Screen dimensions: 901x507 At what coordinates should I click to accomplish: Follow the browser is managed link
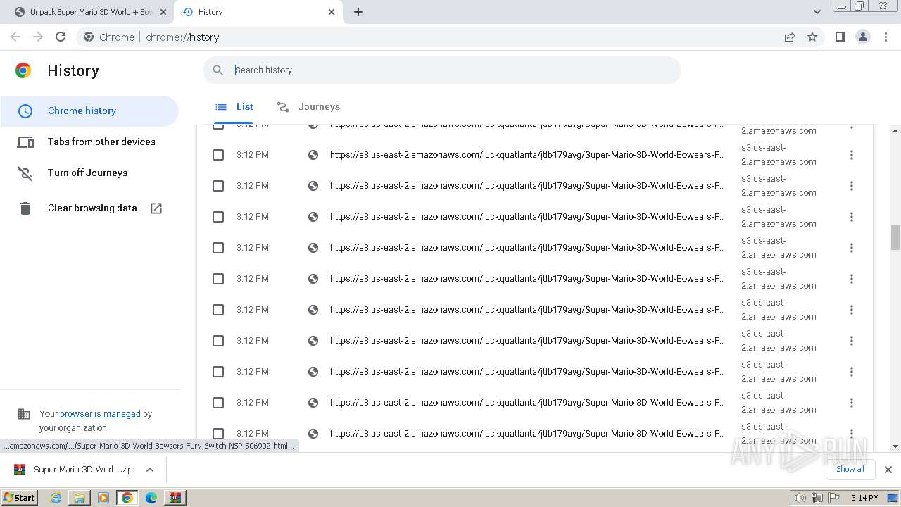point(100,414)
